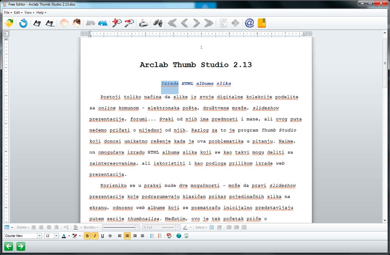Open the Borders dropdown
Screen dimensions: 390x255
click(91, 227)
